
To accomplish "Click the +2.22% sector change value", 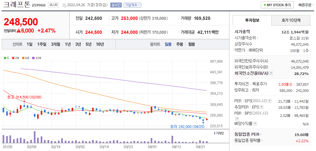I will click(302, 141).
